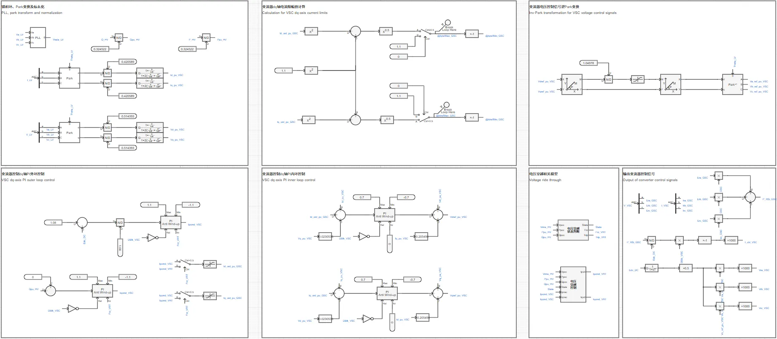777x339 pixels.
Task: Click the limiter outputting Iq_ord_pu_GSC
Action: pyautogui.click(x=210, y=296)
